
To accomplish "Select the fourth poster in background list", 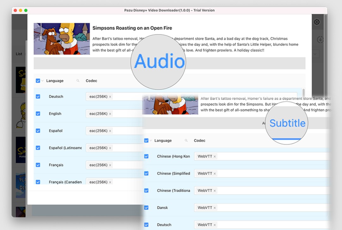I will (21, 185).
